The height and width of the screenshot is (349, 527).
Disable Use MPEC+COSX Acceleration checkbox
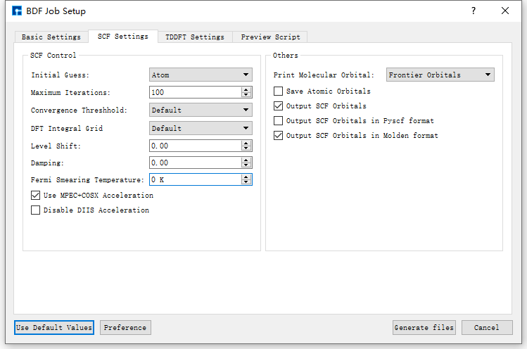[36, 195]
